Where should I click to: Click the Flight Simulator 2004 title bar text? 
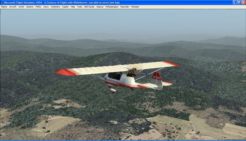coord(62,3)
